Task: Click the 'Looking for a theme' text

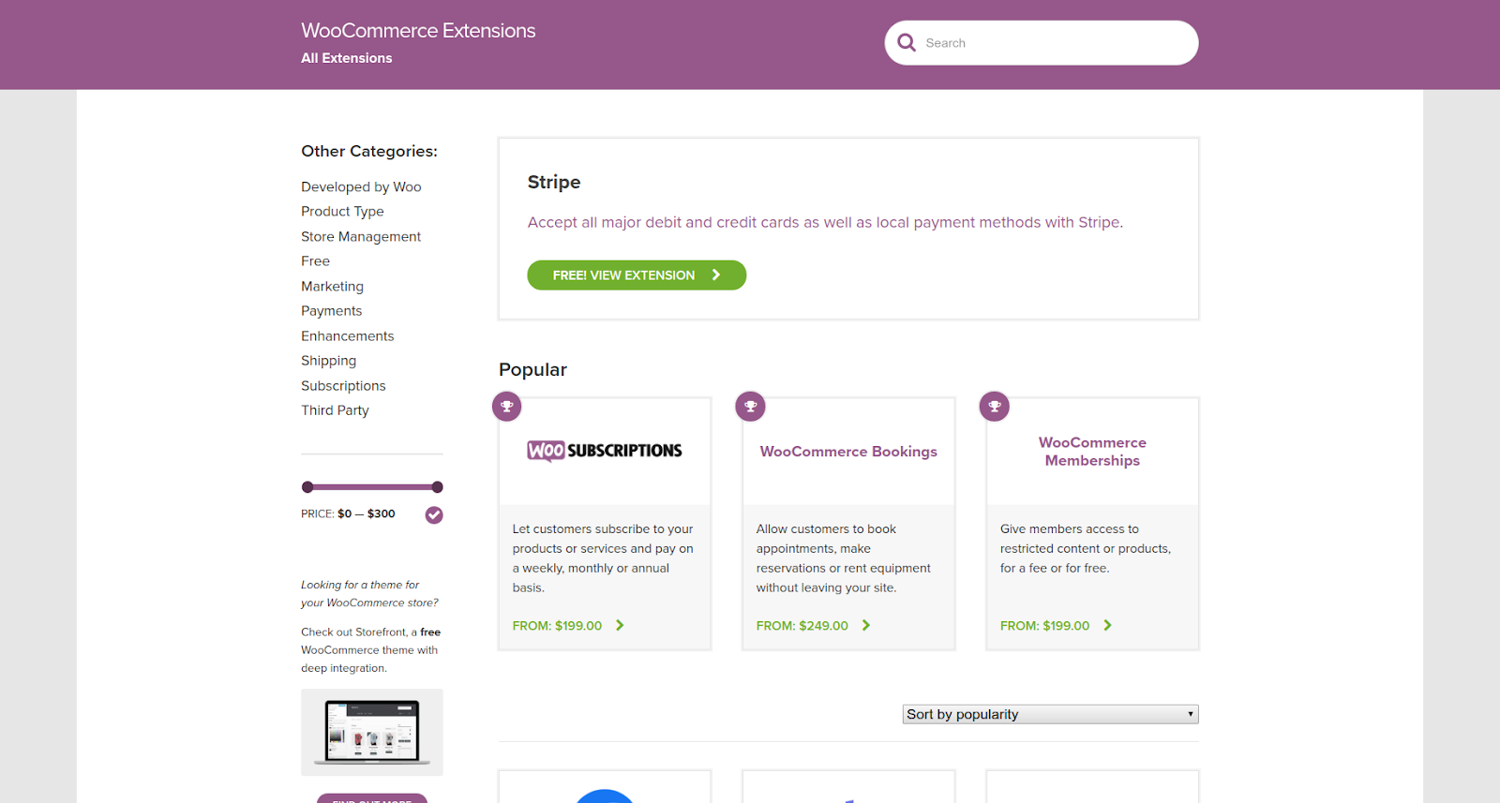Action: (369, 594)
